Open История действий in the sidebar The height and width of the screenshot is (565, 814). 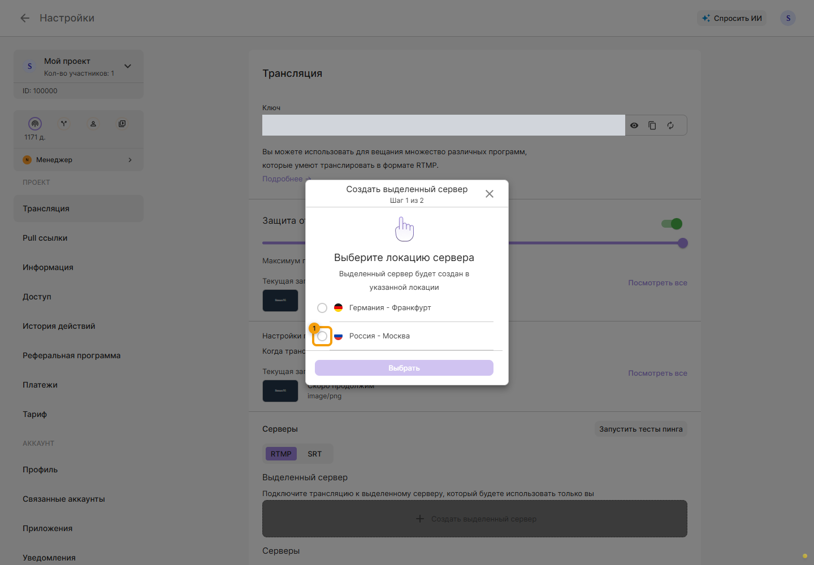pyautogui.click(x=79, y=326)
